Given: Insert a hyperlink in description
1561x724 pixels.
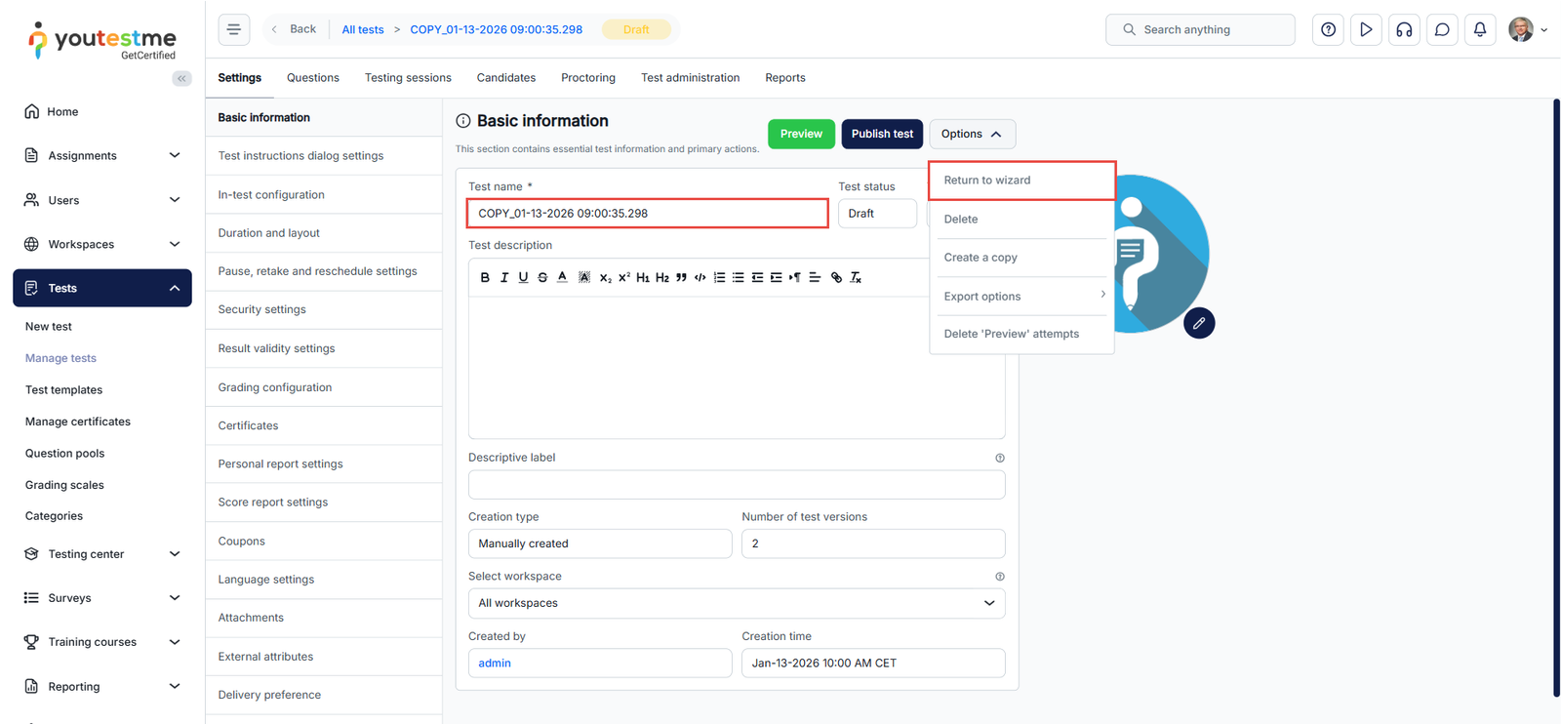Looking at the screenshot, I should click(836, 278).
